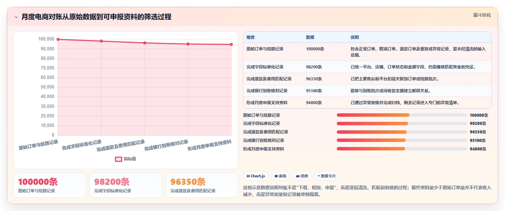
Task: Select table cell 98200条
Action: point(314,67)
